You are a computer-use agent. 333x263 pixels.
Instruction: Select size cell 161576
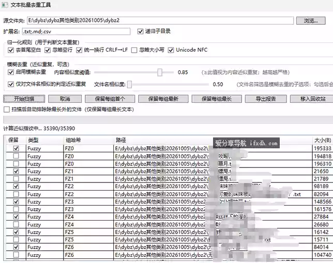click(x=323, y=209)
